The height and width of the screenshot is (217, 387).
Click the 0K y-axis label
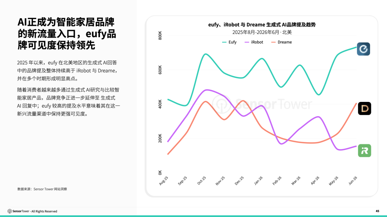tap(160, 173)
